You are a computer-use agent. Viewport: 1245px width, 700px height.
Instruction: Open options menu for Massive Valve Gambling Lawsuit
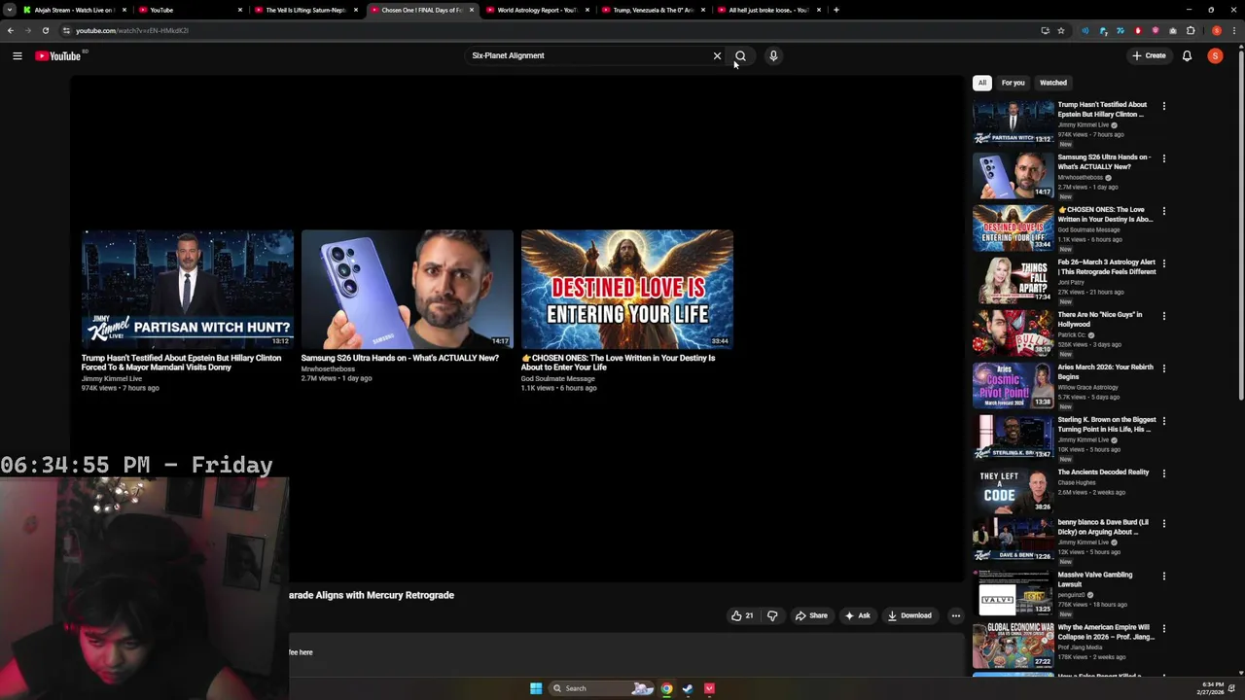tap(1163, 577)
